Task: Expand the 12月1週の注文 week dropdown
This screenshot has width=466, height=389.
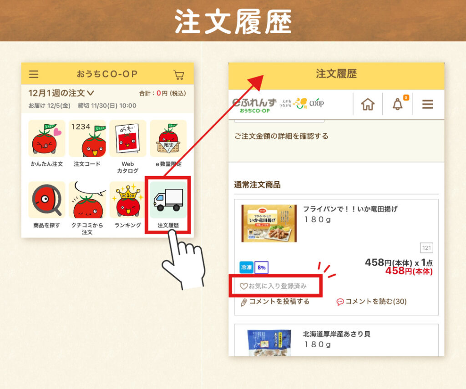Action: point(61,93)
